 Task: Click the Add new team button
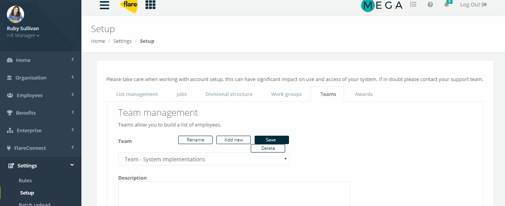(x=234, y=140)
